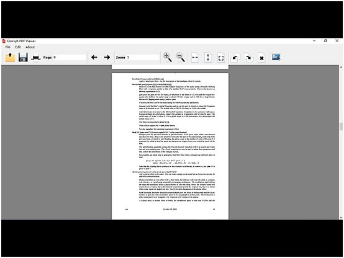Go to previous page with left arrow
The width and height of the screenshot is (344, 258).
pyautogui.click(x=94, y=58)
